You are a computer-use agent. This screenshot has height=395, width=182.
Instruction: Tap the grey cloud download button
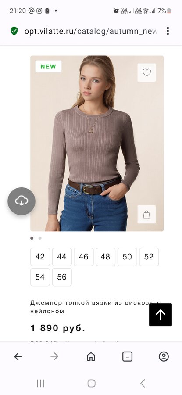click(x=21, y=201)
